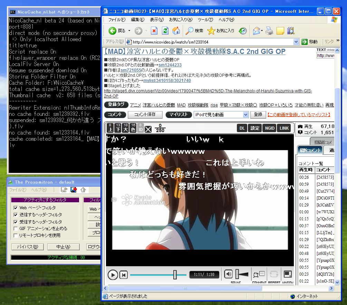This screenshot has height=305, width=347.
Task: Click the バイパス(B) button in Proxomitron
Action: tap(28, 247)
